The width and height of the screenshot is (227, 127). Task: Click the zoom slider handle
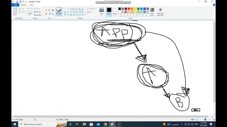(205, 120)
